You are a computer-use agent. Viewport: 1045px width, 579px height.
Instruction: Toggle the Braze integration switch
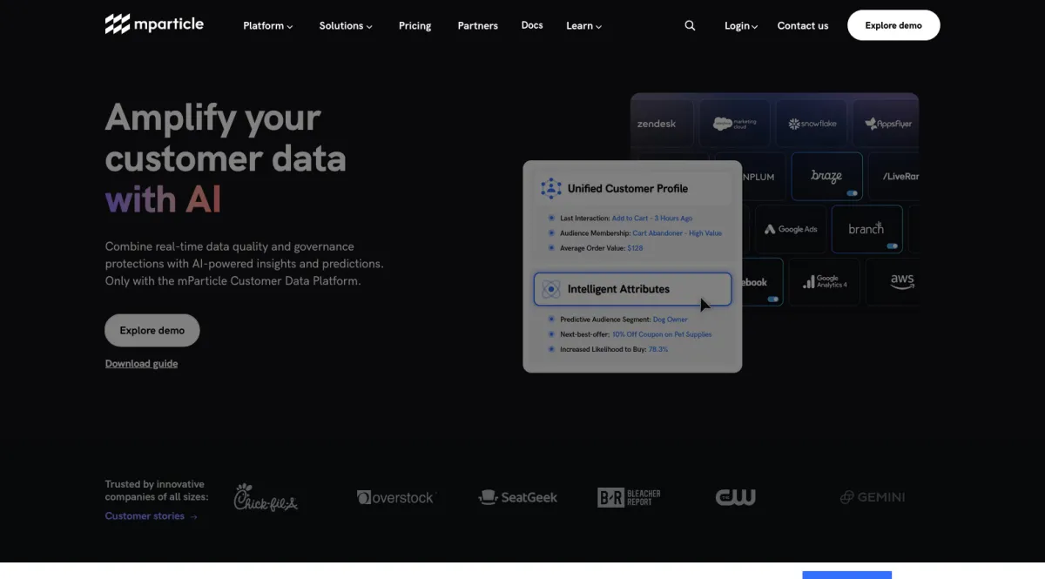click(851, 193)
